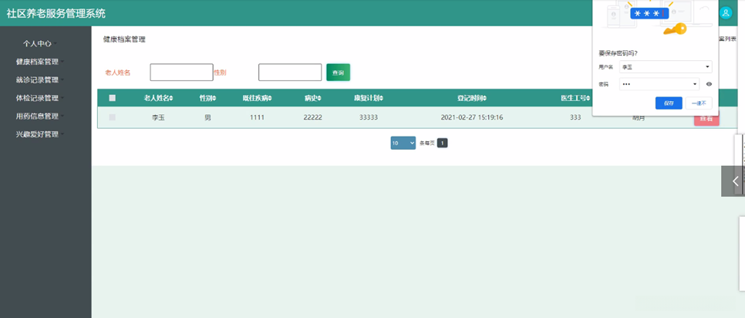
Task: Sort the table by 康复计划 column
Action: click(x=369, y=98)
